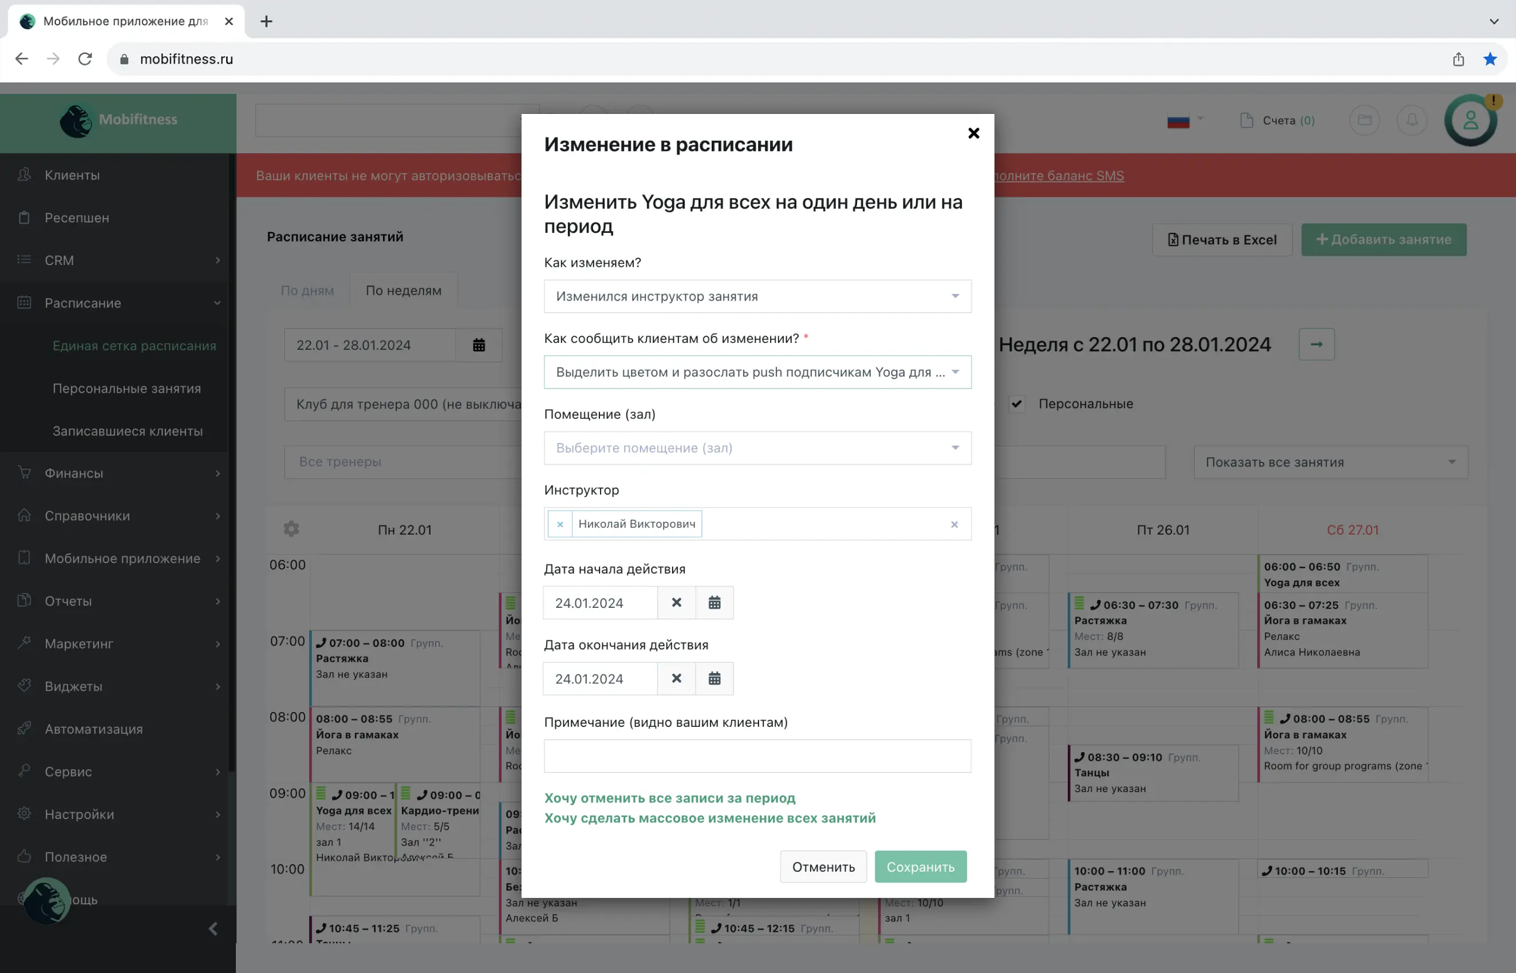Open the Показать все занятия dropdown
1516x973 pixels.
[1330, 462]
